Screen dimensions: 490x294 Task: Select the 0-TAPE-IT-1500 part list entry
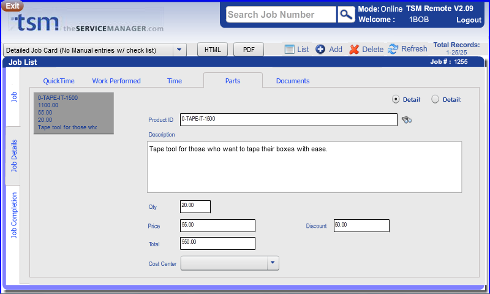click(x=73, y=113)
